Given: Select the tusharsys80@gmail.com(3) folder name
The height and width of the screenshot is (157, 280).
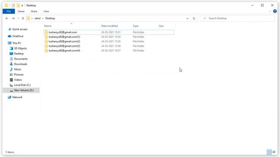Looking at the screenshot, I should point(64,46).
